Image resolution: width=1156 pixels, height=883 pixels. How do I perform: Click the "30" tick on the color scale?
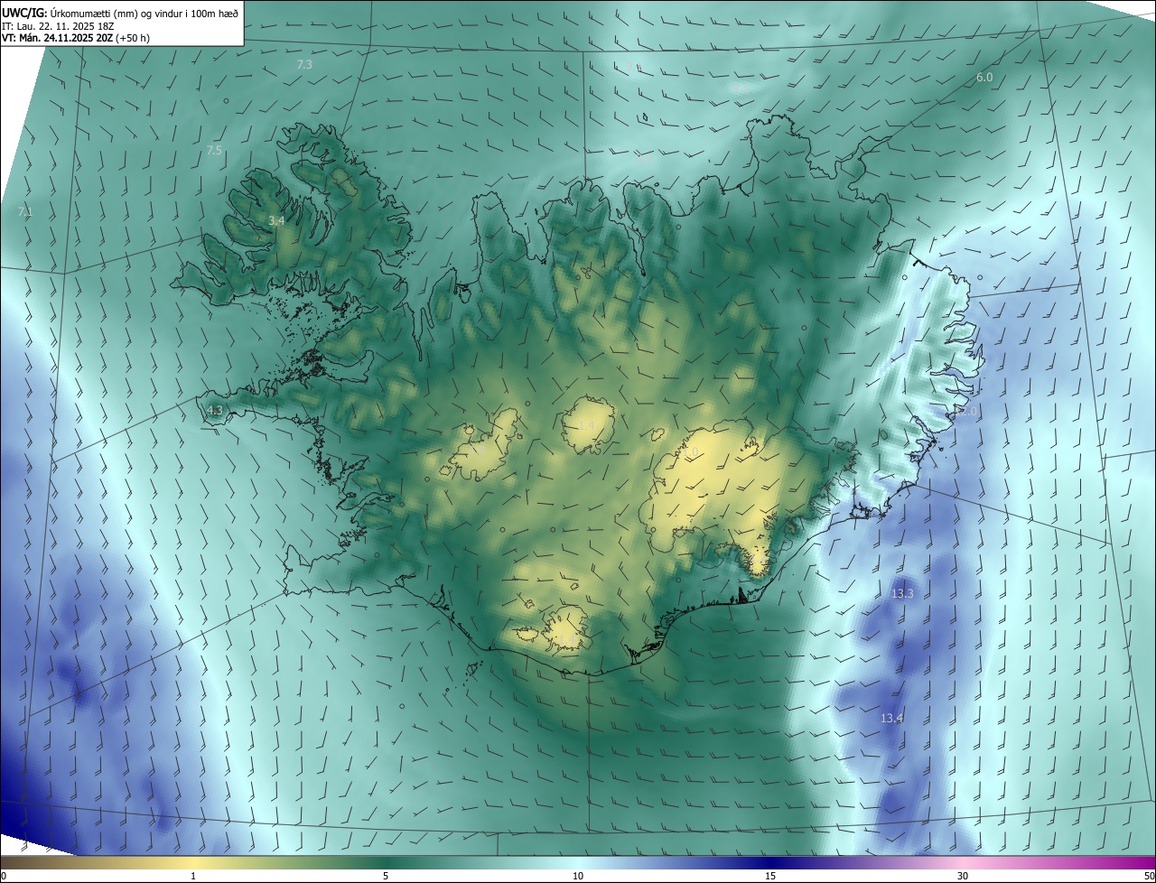[x=963, y=876]
